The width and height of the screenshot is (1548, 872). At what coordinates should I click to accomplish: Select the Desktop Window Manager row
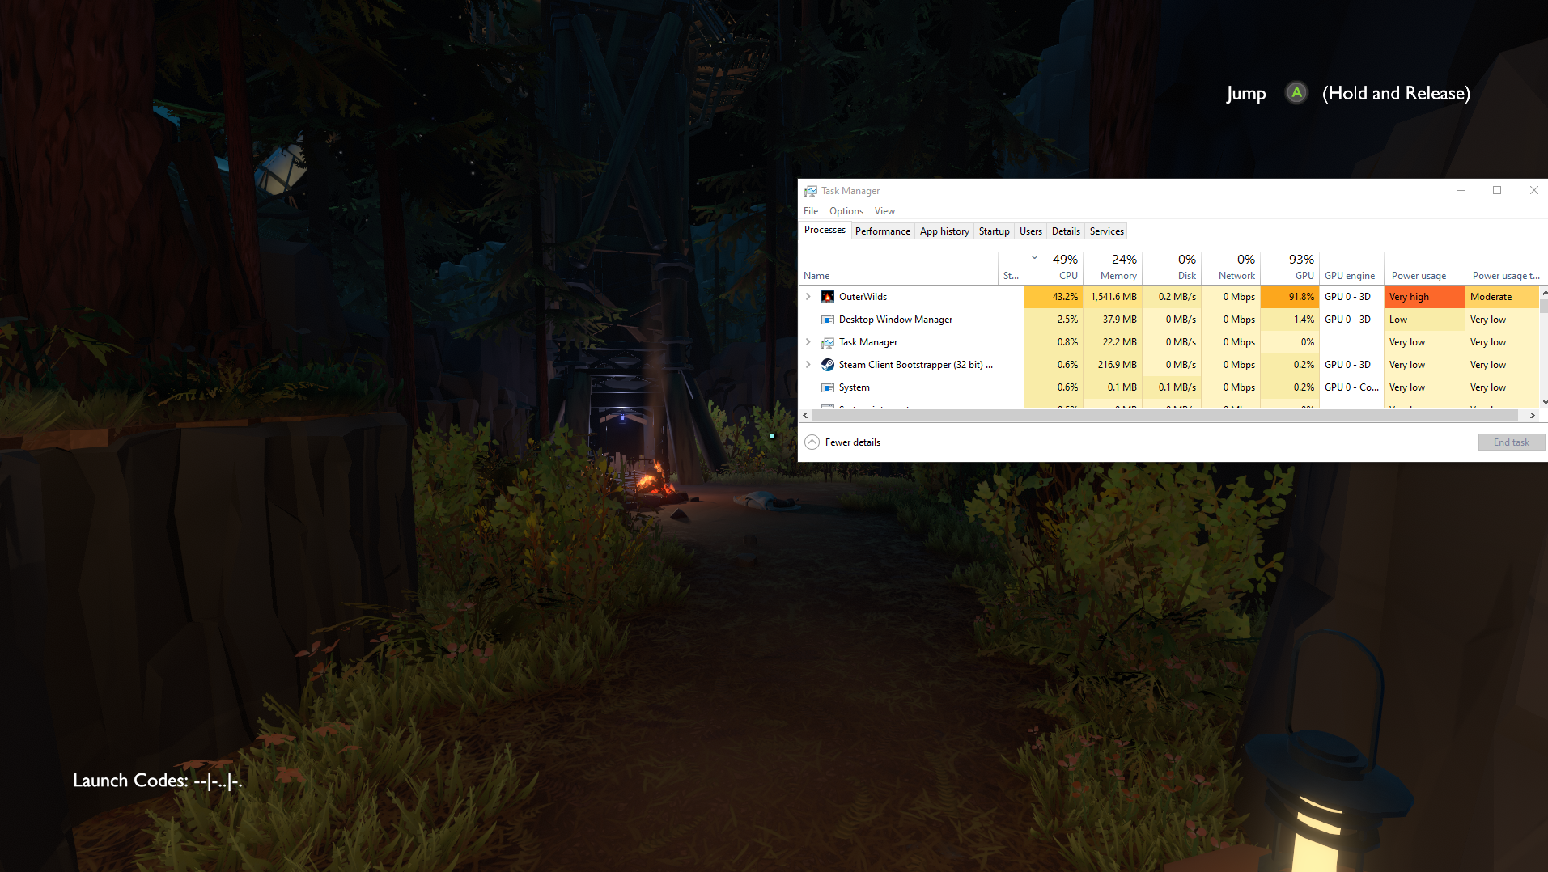click(1168, 320)
